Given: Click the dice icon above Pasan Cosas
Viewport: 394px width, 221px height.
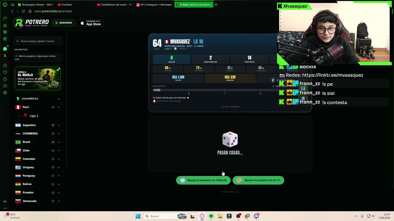Looking at the screenshot, I should (x=230, y=140).
